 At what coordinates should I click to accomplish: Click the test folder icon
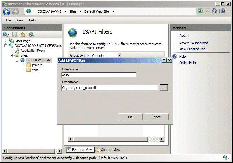28,70
